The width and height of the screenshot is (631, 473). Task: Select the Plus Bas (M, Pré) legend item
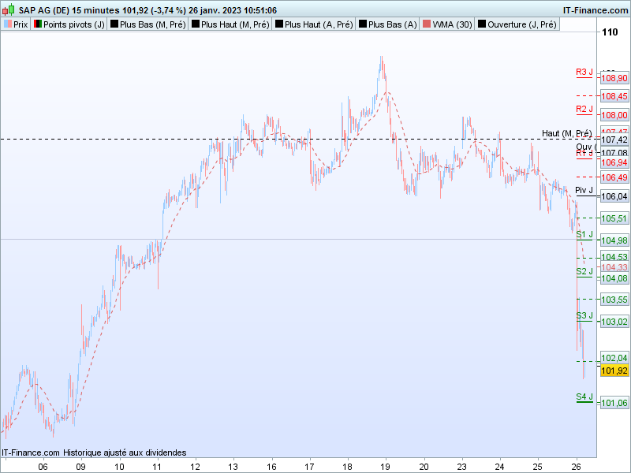point(148,24)
